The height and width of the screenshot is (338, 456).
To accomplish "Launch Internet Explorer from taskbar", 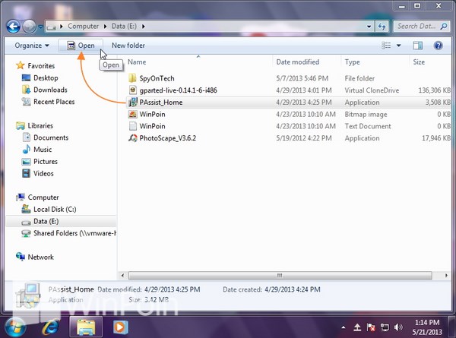I will (x=51, y=327).
